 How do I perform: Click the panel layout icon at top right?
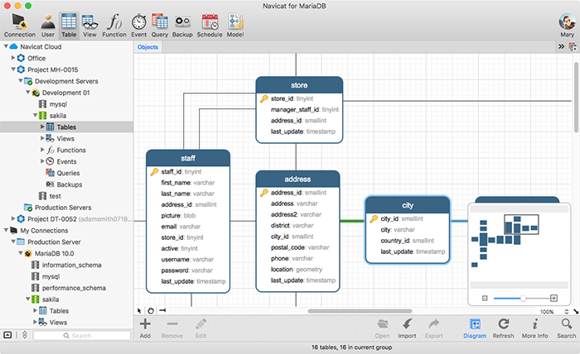click(573, 47)
